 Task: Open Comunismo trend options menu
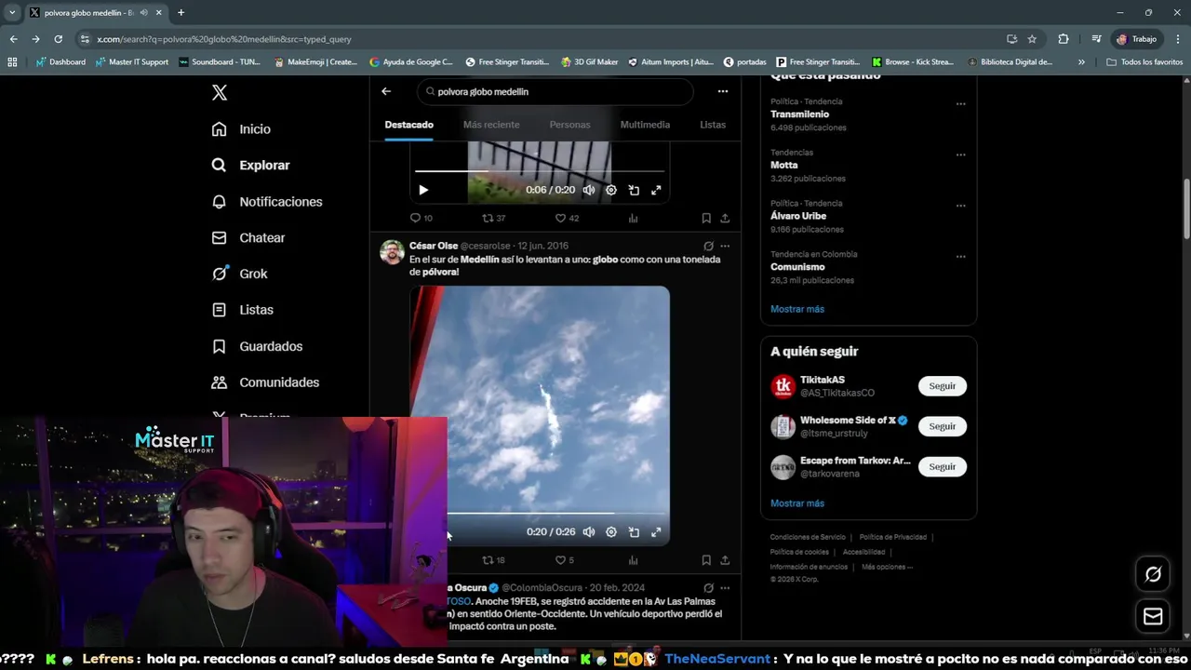pyautogui.click(x=961, y=257)
